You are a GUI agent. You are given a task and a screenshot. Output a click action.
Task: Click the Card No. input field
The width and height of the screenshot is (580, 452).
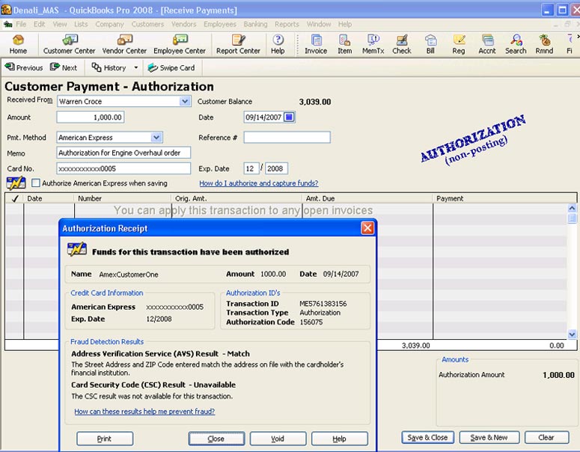coord(123,168)
